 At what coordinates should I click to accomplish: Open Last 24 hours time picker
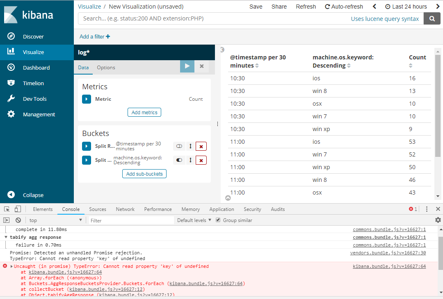click(406, 7)
